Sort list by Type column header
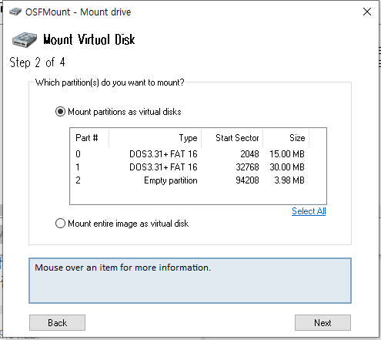Image resolution: width=381 pixels, height=340 pixels. (155, 138)
